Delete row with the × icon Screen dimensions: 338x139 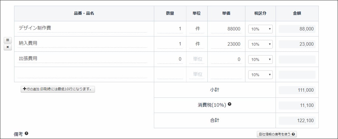tap(7, 47)
